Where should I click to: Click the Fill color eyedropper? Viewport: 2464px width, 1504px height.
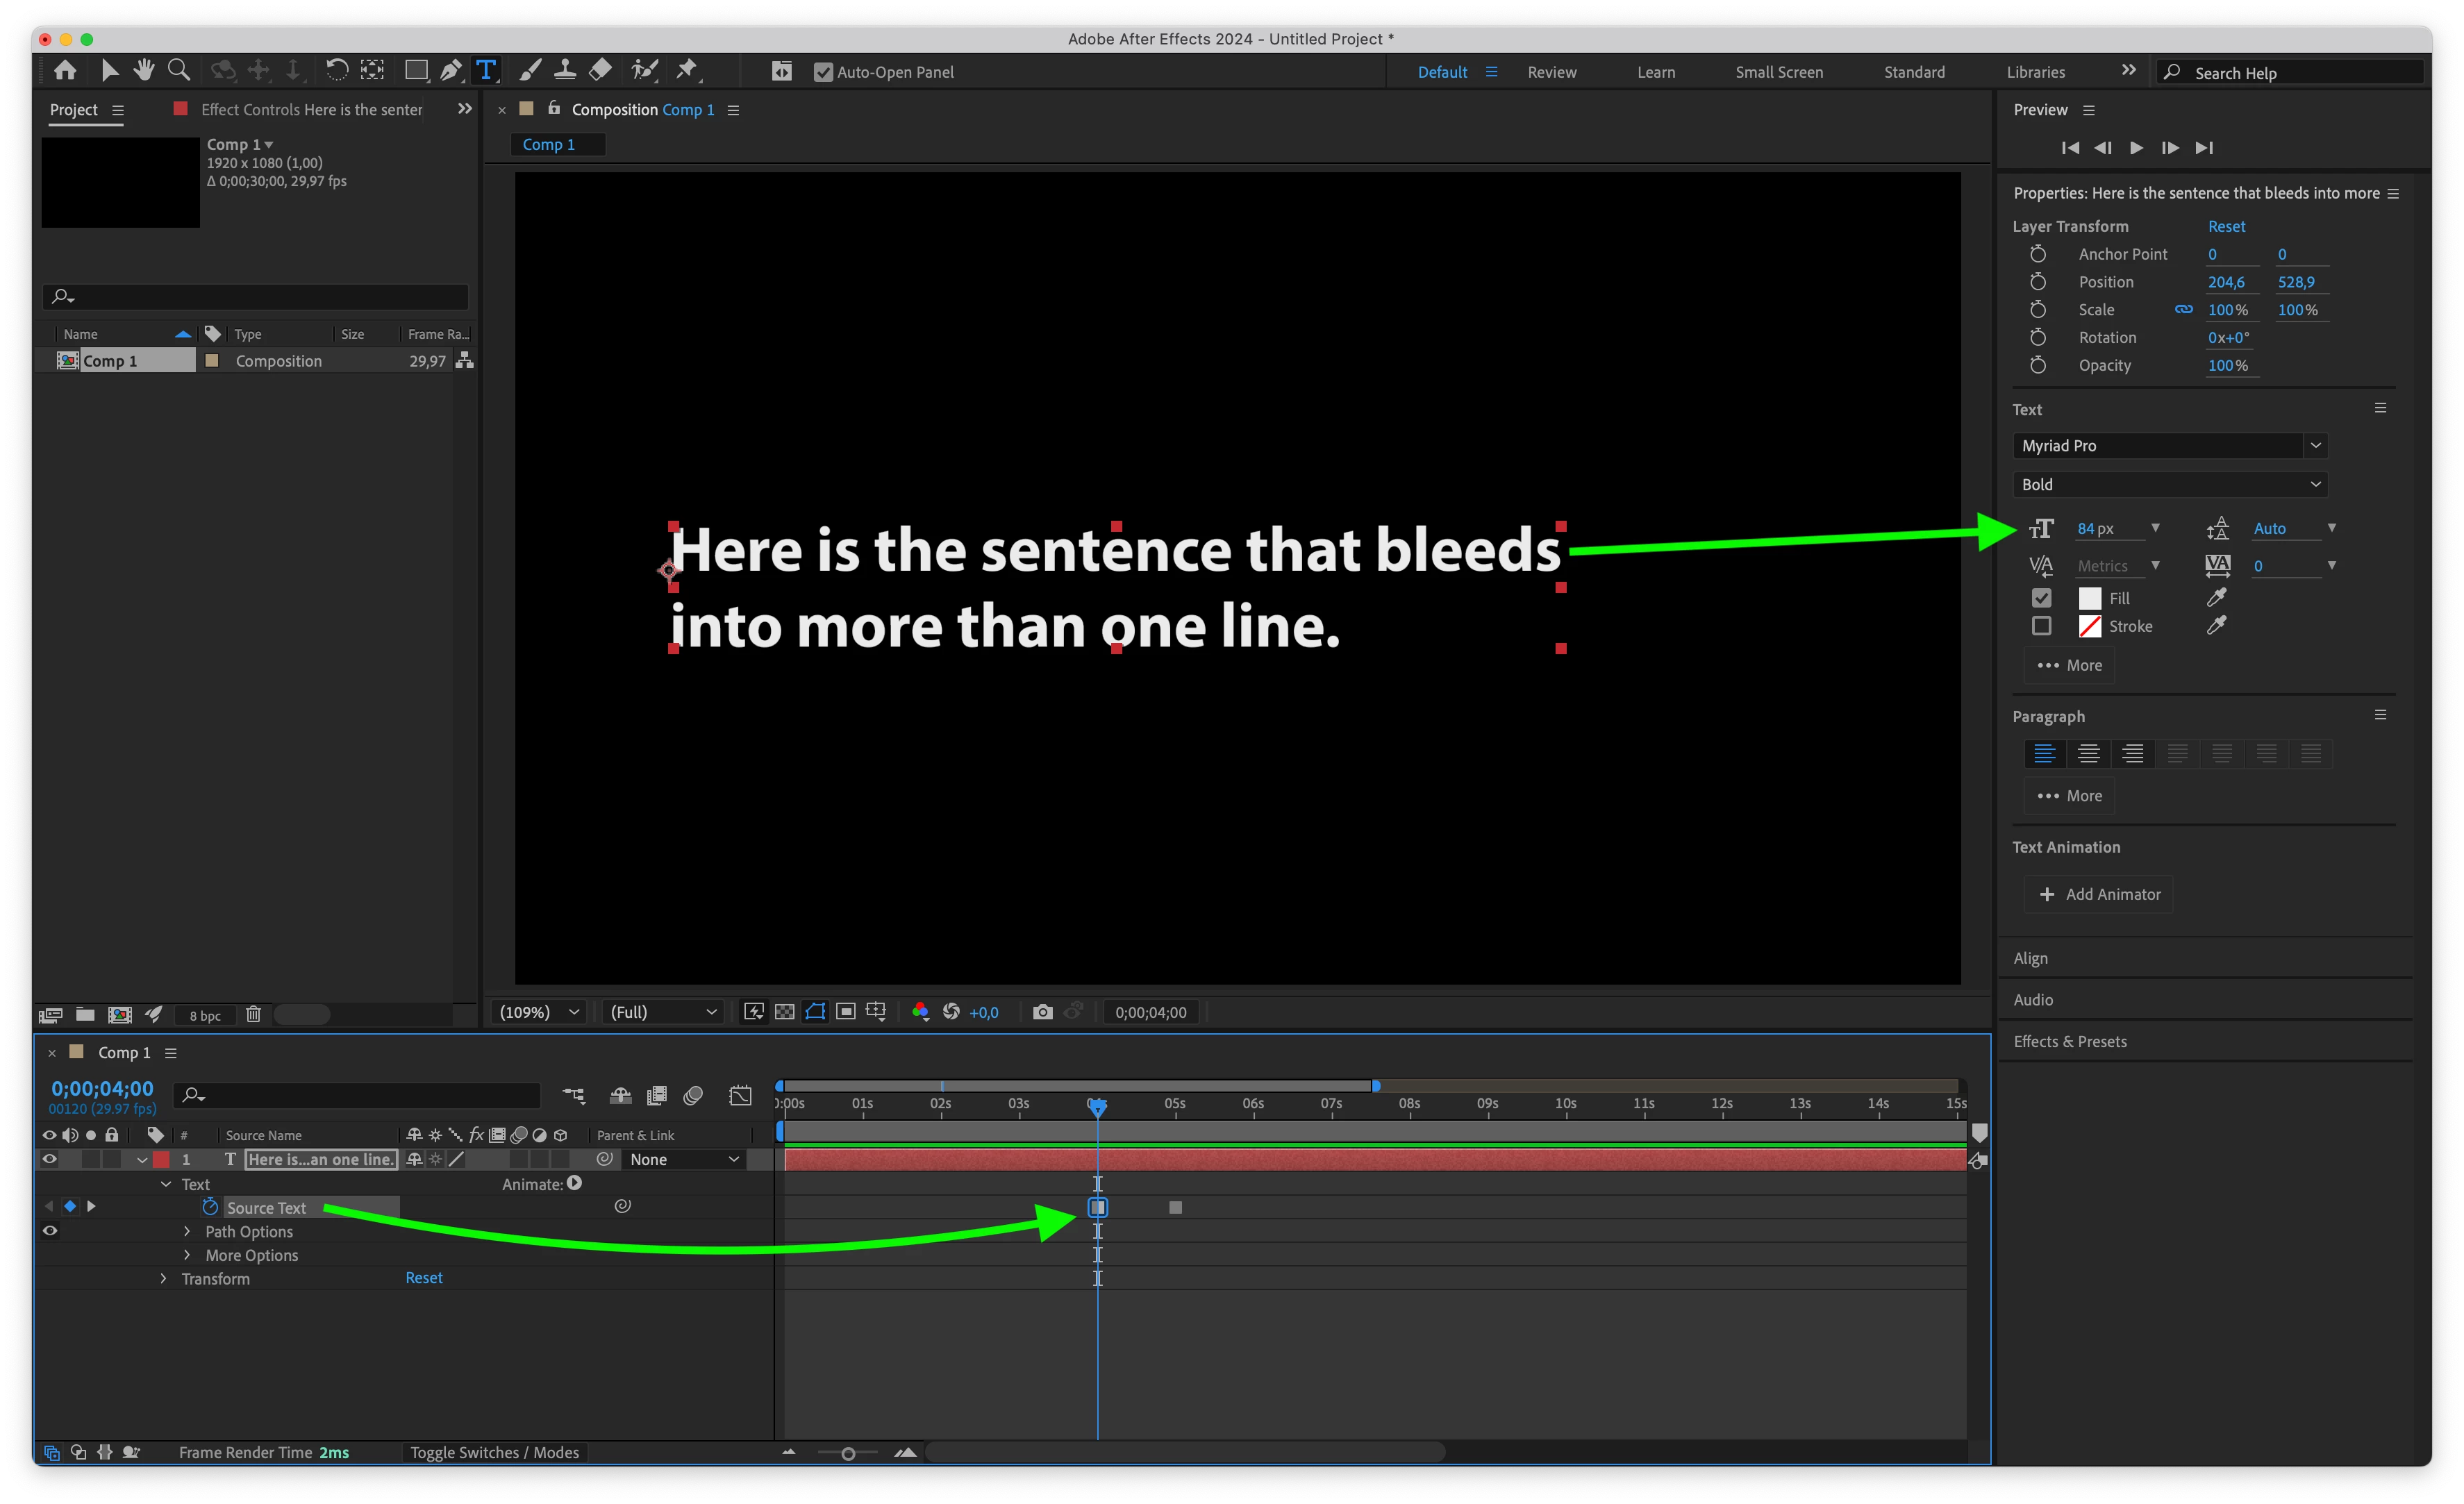(x=2216, y=598)
